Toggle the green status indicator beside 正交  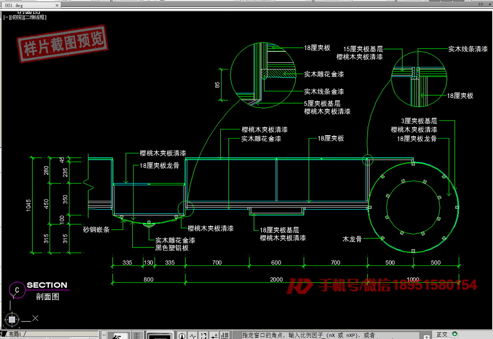tap(455, 334)
